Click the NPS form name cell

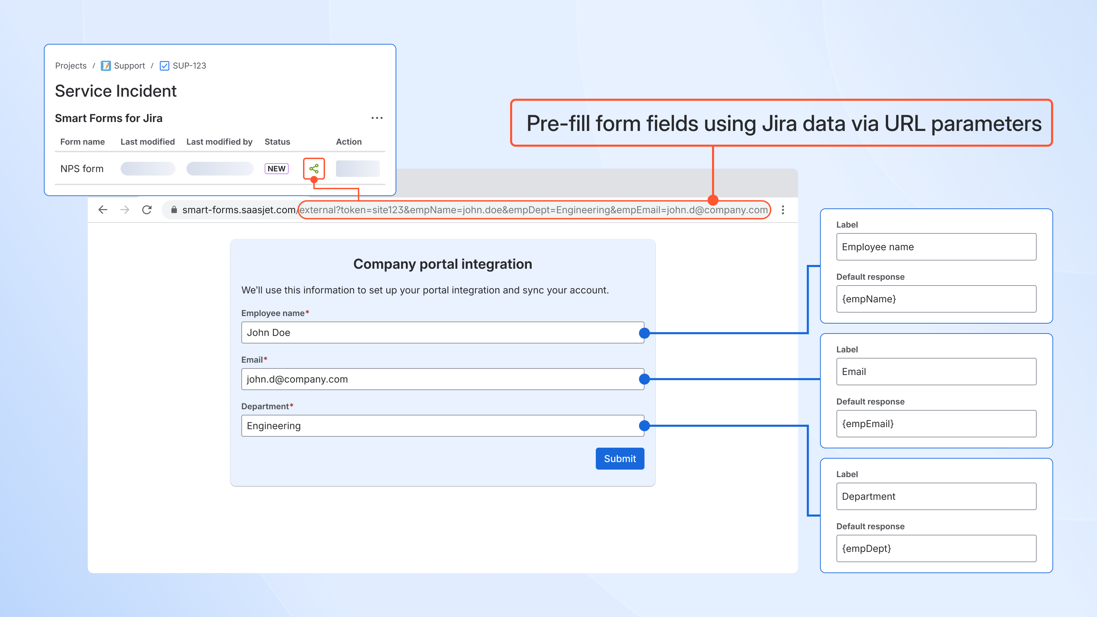tap(82, 169)
